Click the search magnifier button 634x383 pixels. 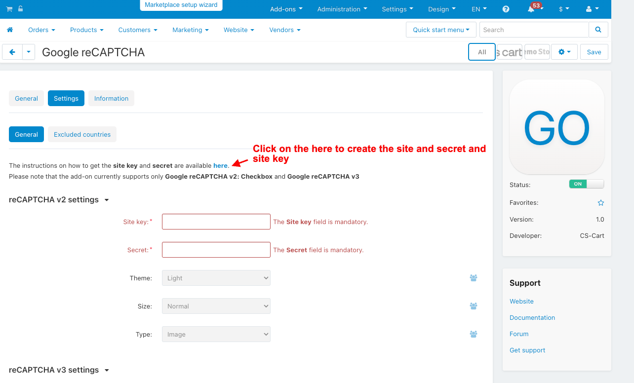(x=598, y=30)
